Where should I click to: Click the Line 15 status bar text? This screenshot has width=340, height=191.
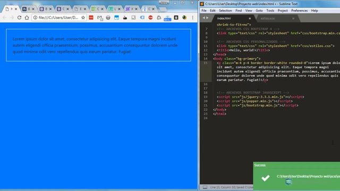pyautogui.click(x=232, y=187)
